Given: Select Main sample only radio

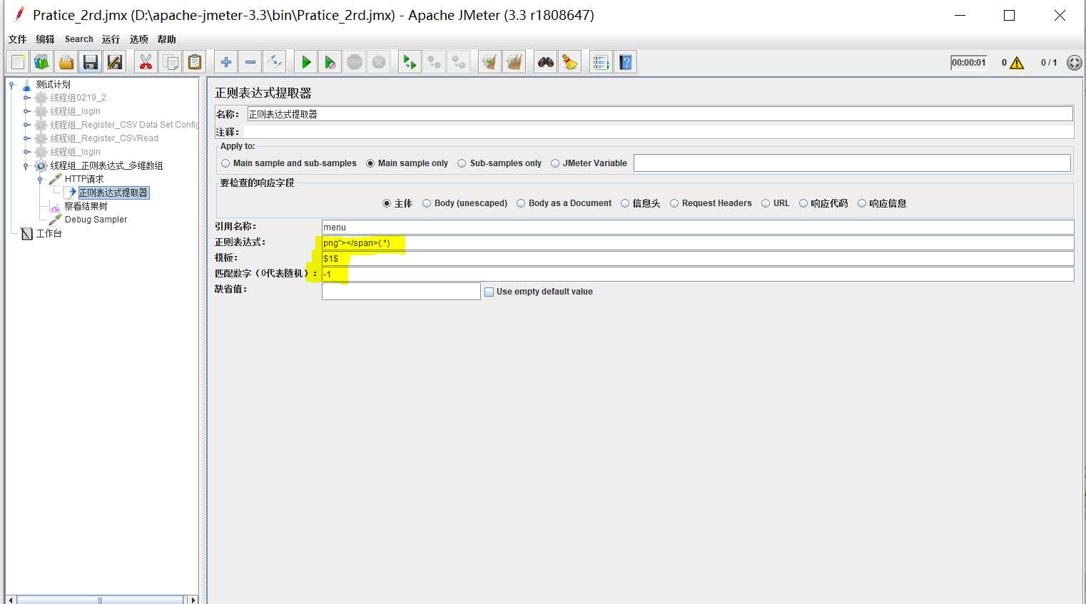Looking at the screenshot, I should click(370, 163).
